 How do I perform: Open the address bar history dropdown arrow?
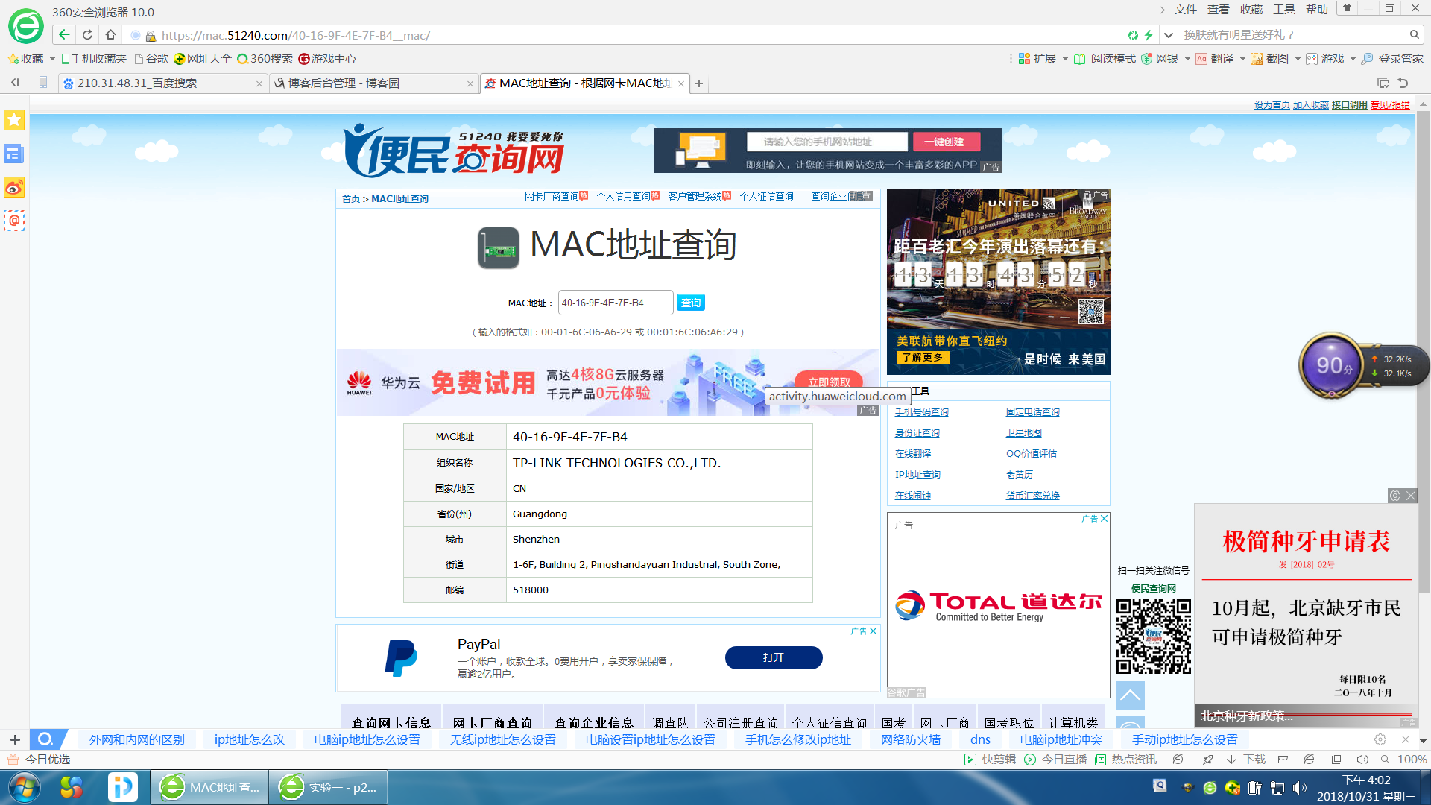pos(1168,35)
